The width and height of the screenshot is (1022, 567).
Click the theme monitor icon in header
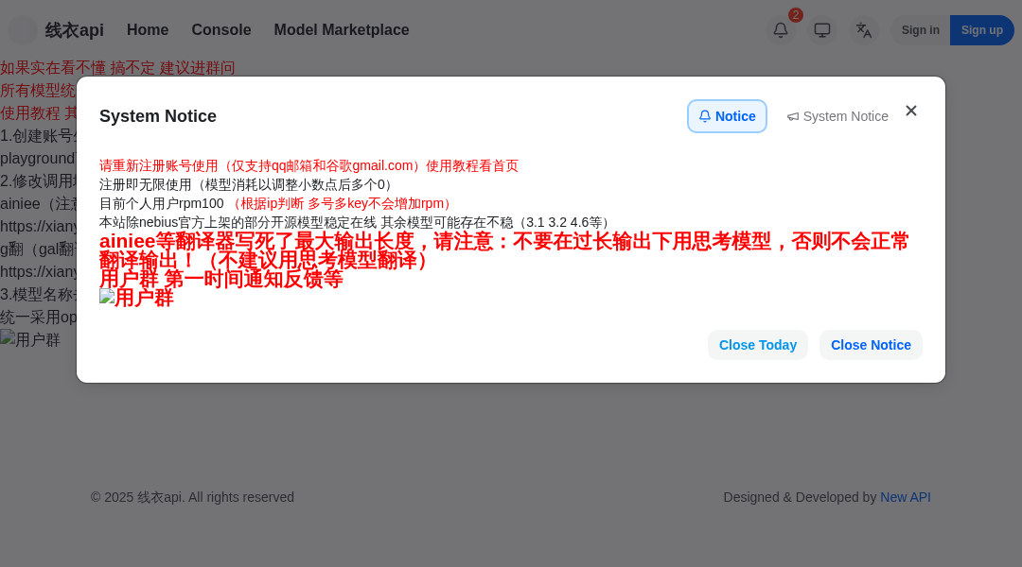pos(821,30)
